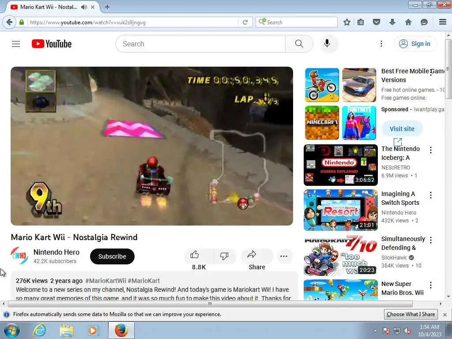Open the #MarioKartWii hashtag link
This screenshot has height=339, width=452.
pos(105,281)
